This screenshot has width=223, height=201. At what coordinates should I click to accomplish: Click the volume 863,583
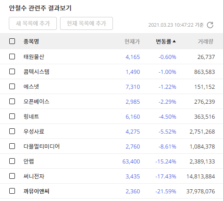[204, 72]
